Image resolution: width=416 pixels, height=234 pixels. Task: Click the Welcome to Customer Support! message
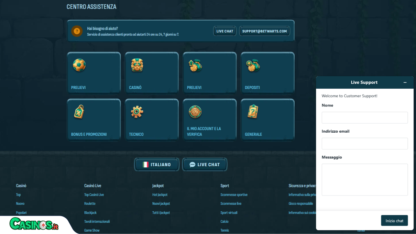tap(349, 96)
